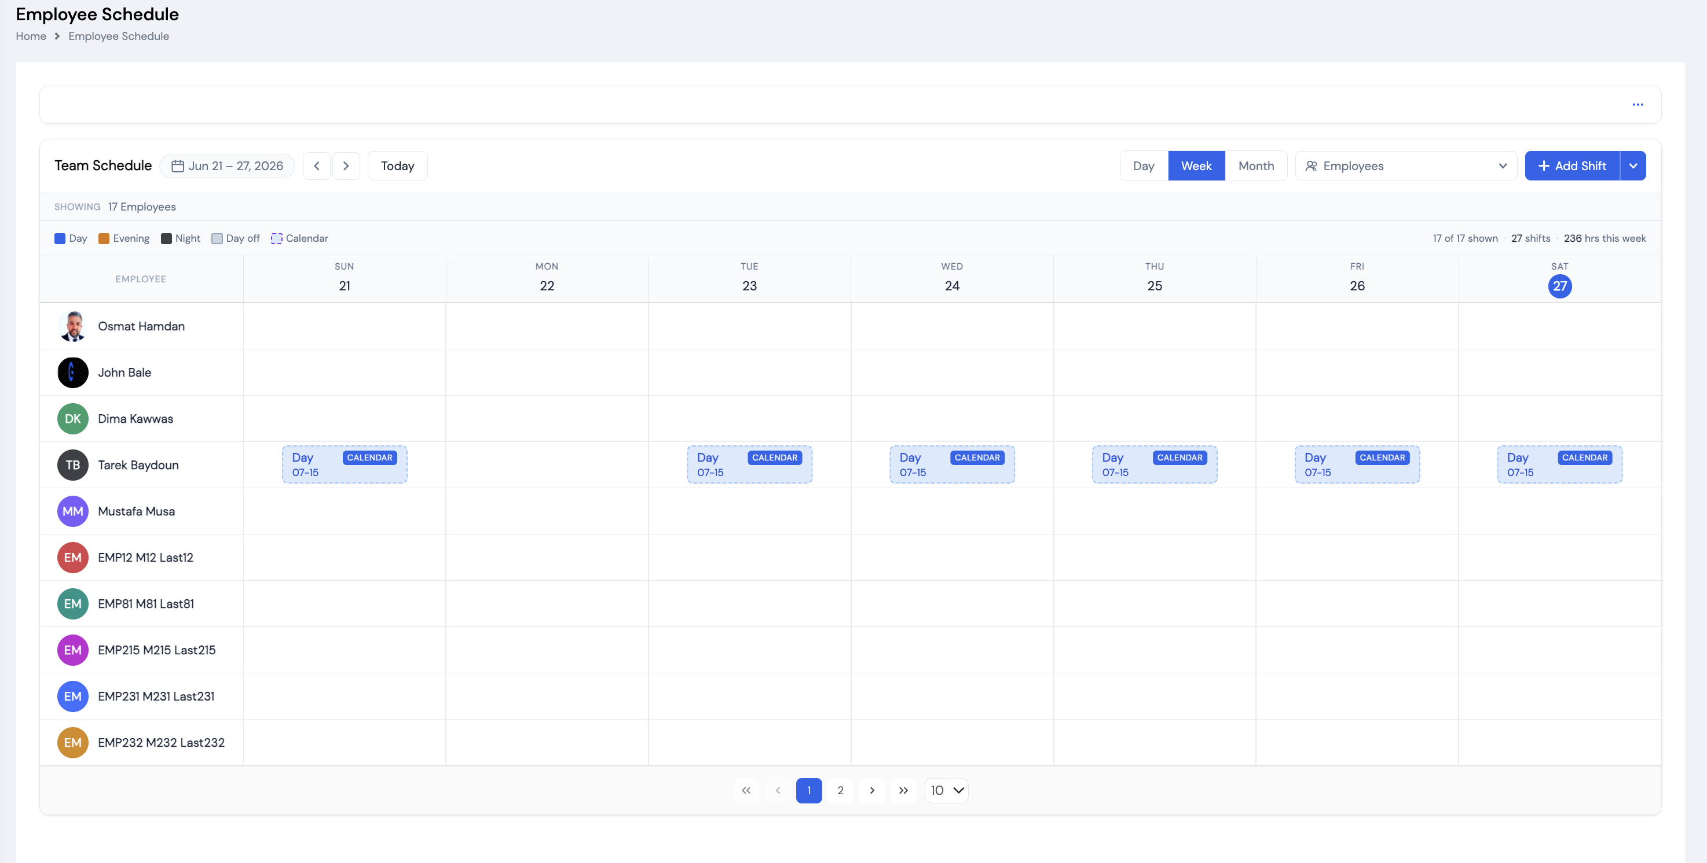Viewport: 1707px width, 863px height.
Task: Click the John Bale name
Action: pos(124,373)
